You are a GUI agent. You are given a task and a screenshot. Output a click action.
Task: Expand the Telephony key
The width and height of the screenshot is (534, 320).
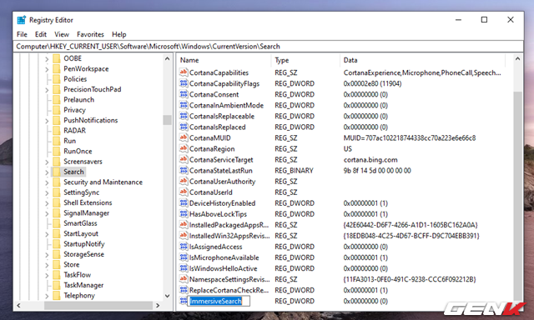(47, 296)
